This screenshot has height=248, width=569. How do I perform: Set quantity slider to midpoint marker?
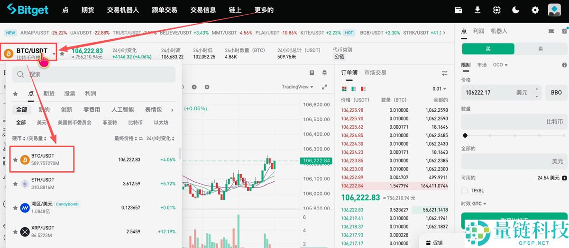(514, 135)
